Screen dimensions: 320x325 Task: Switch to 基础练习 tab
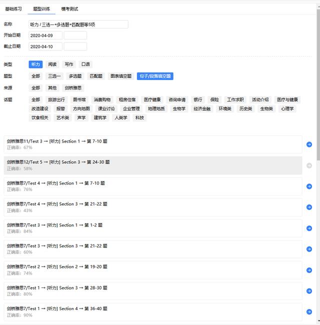pos(13,9)
